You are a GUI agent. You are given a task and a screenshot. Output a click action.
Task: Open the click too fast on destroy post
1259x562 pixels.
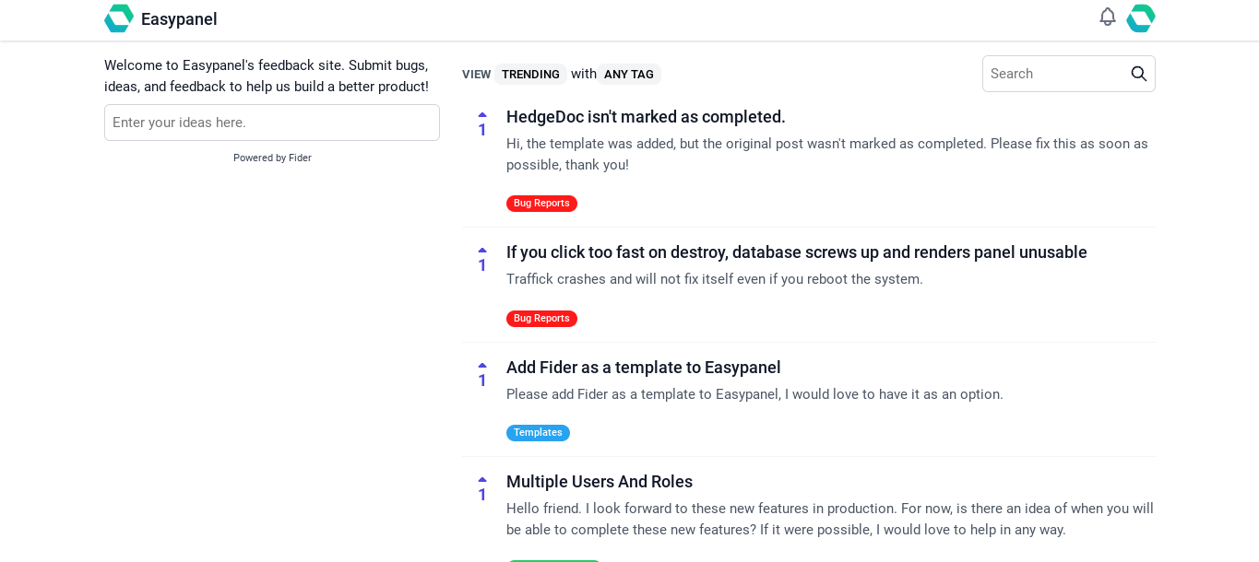796,252
